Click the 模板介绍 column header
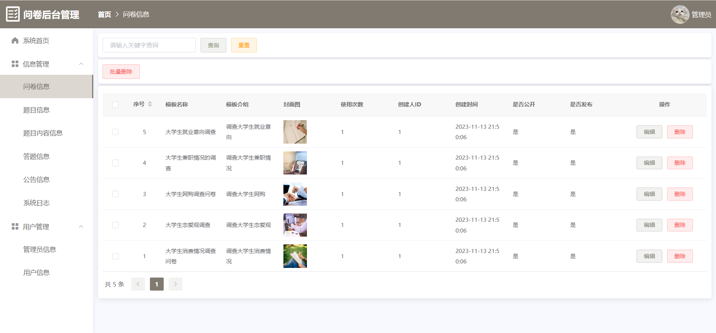716x333 pixels. coord(237,105)
